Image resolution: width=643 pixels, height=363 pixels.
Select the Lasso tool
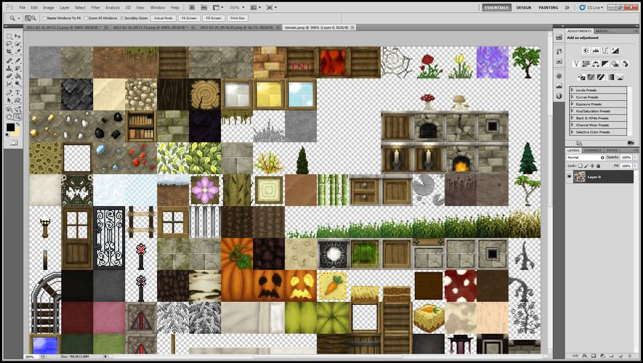[9, 44]
